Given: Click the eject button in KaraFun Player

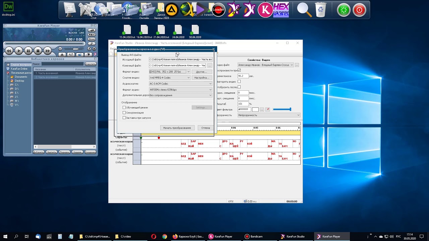Looking at the screenshot, I should 62,55.
